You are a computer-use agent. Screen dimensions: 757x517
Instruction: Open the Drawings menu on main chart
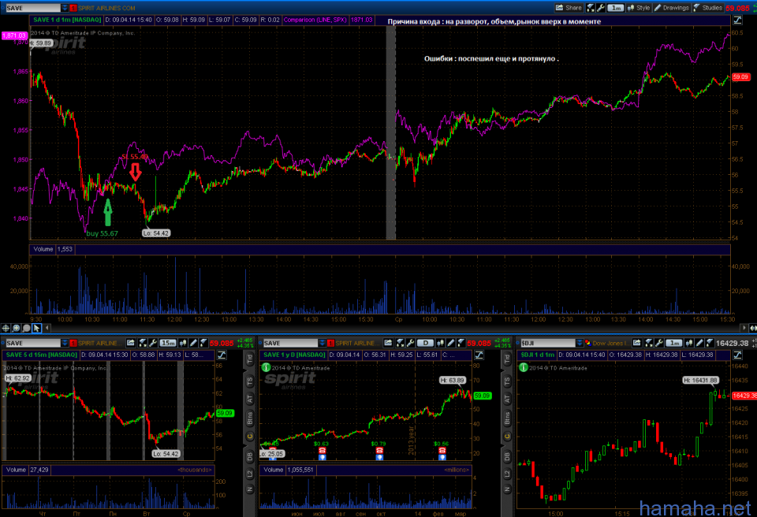(x=672, y=8)
